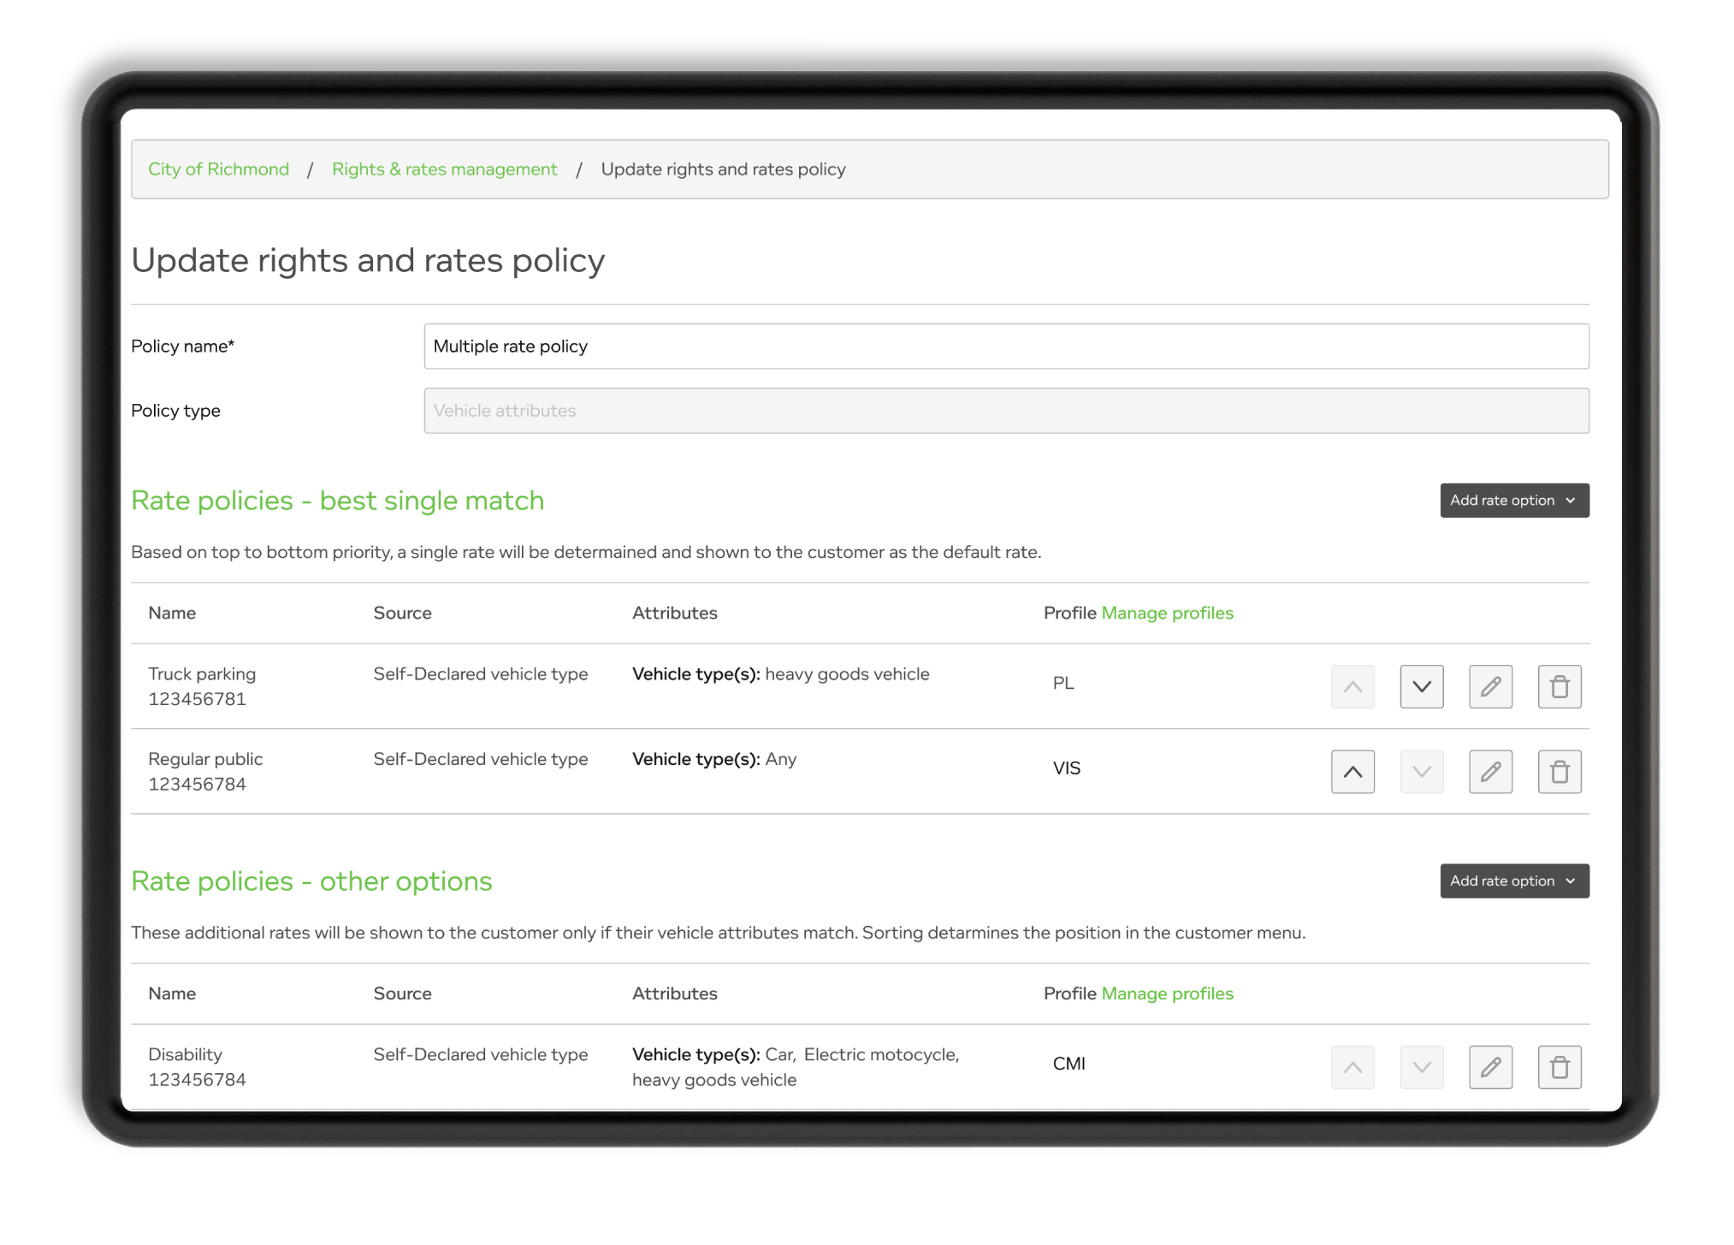This screenshot has width=1734, height=1245.
Task: Click the Disability move-down arrow
Action: [1421, 1067]
